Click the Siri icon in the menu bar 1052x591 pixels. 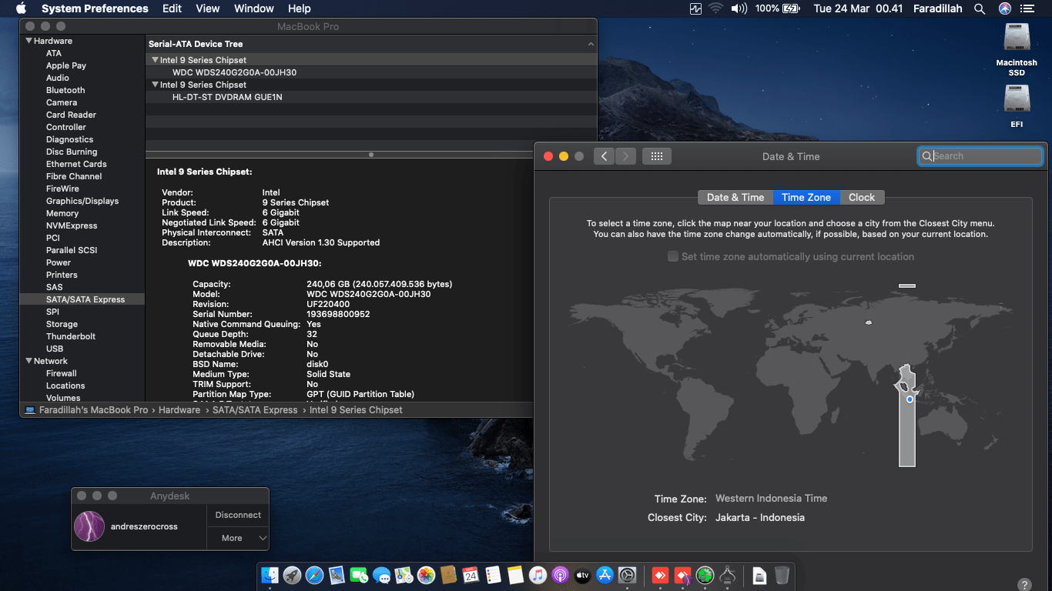tap(1005, 8)
